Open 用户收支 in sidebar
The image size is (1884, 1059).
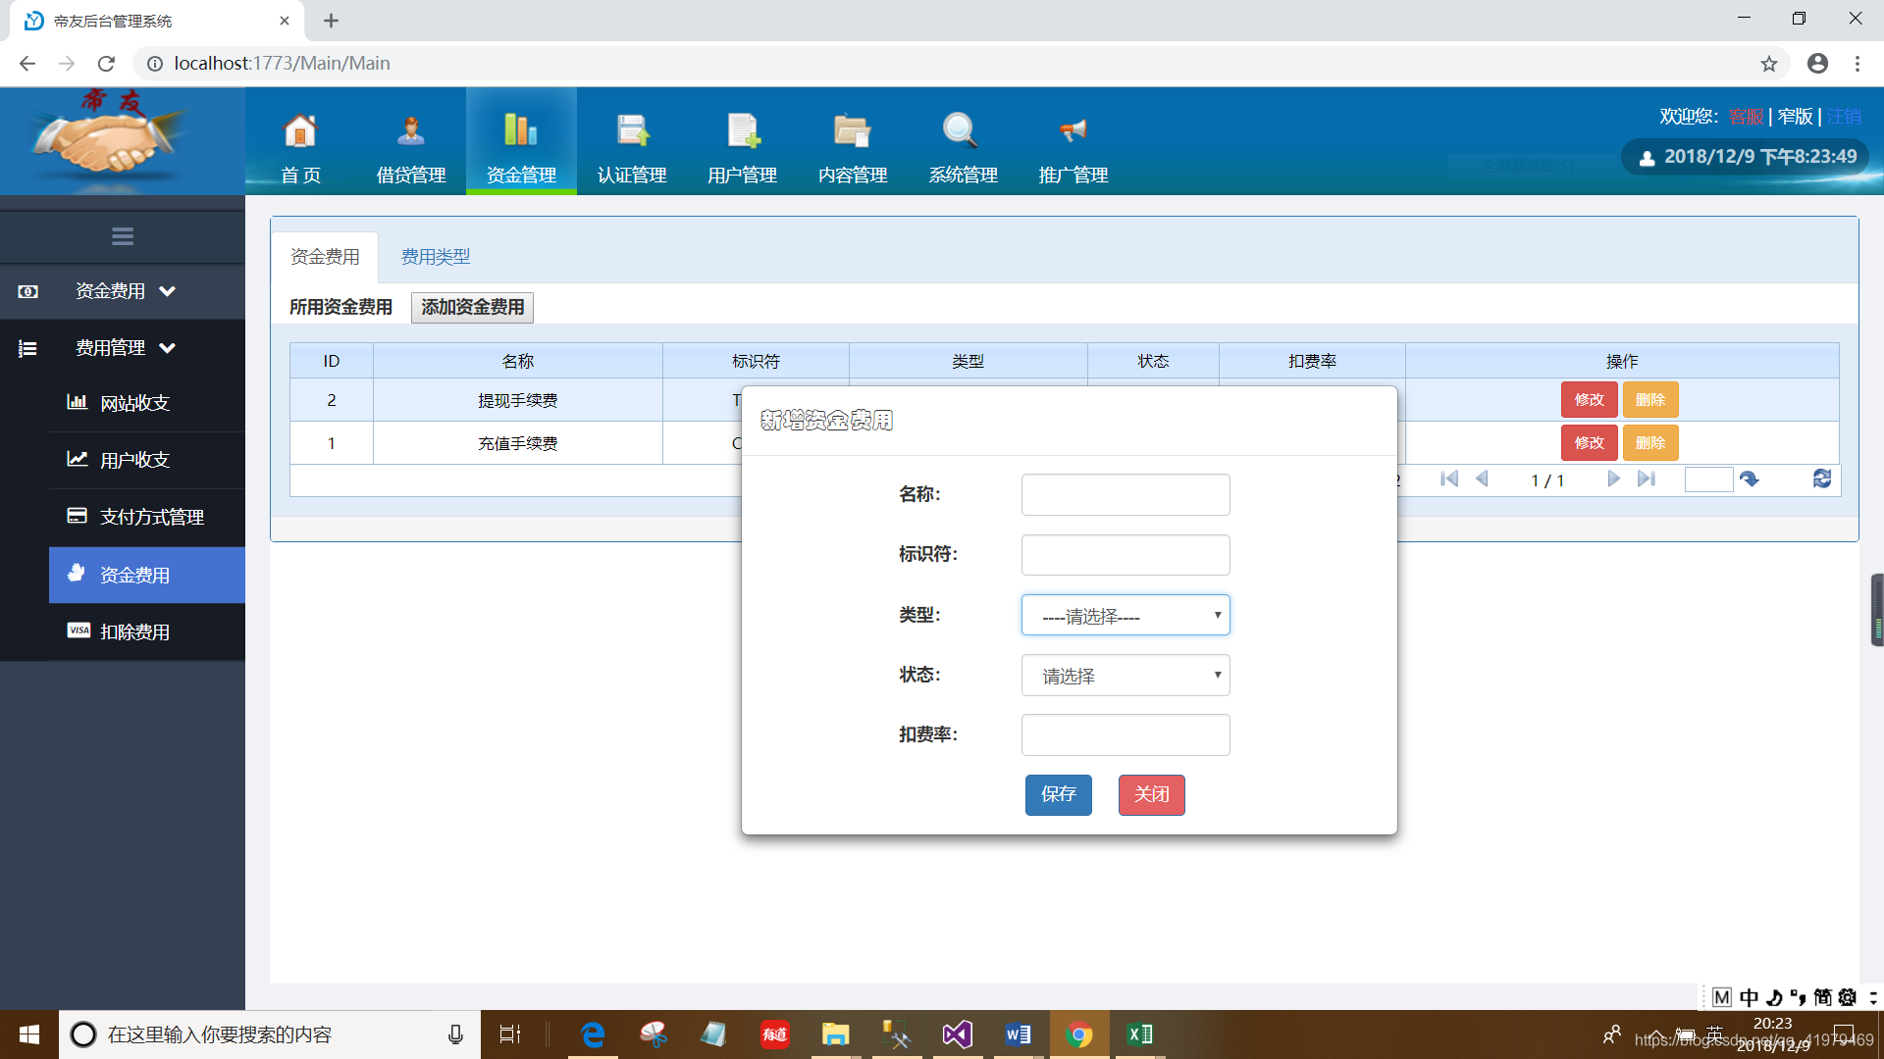coord(147,460)
